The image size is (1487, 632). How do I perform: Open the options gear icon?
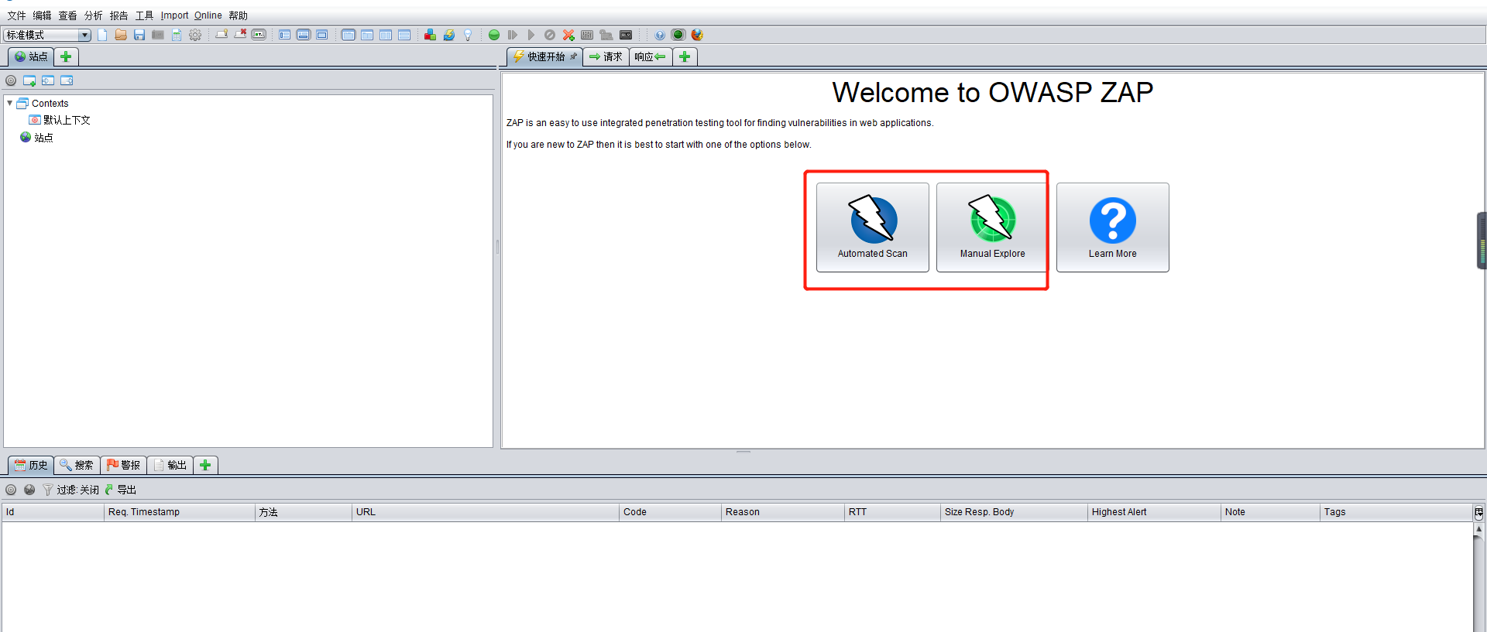(x=195, y=35)
